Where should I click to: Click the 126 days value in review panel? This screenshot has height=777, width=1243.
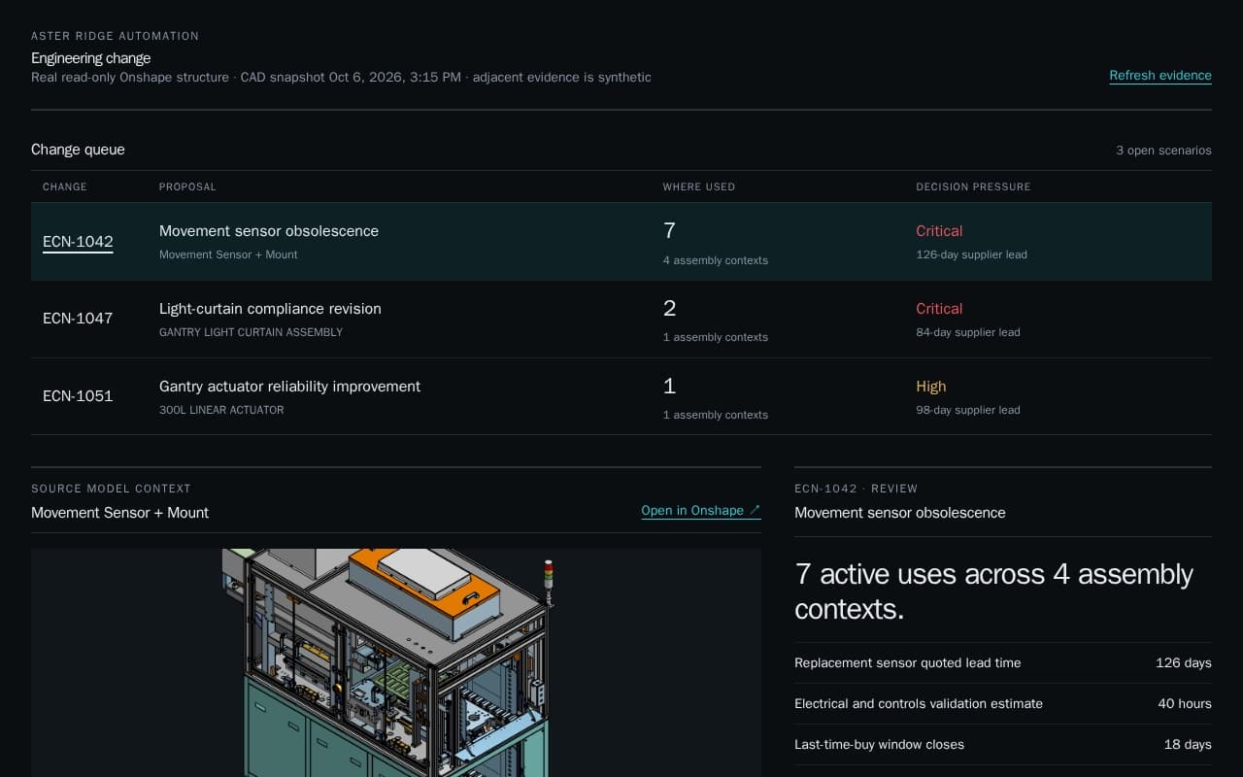pos(1184,662)
